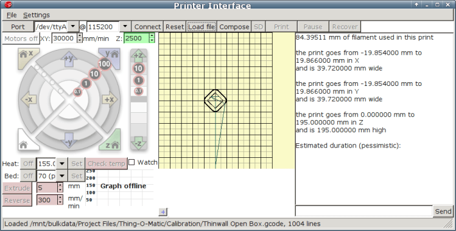Open the Bed temperature dropdown
The width and height of the screenshot is (456, 231).
click(61, 176)
